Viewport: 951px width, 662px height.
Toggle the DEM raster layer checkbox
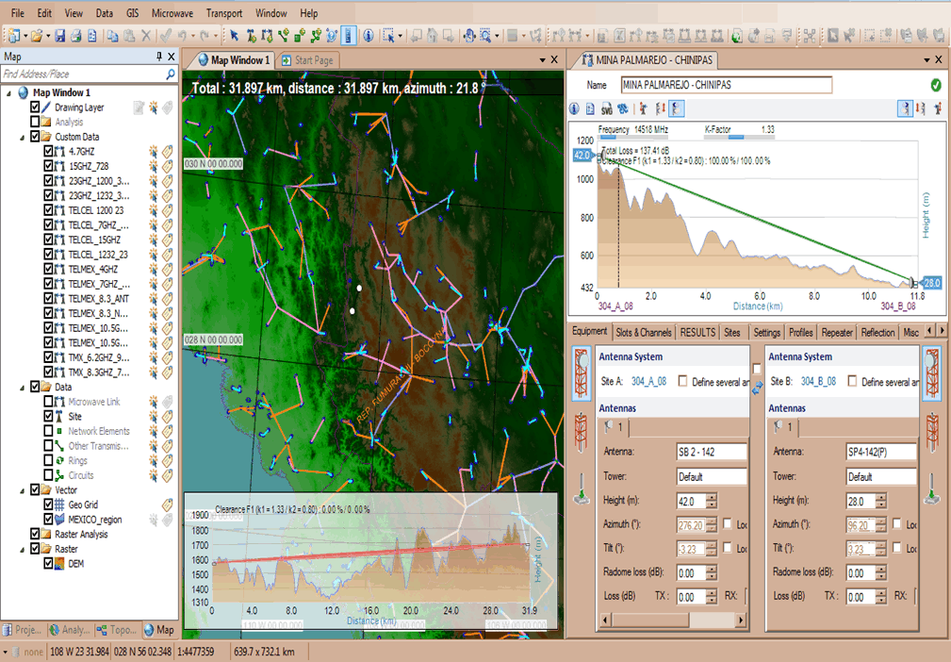[x=49, y=564]
